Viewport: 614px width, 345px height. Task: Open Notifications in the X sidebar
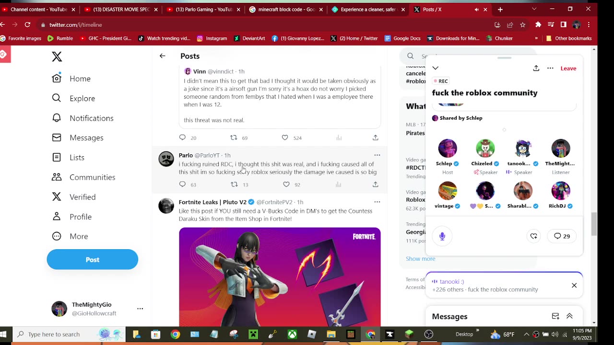click(83, 118)
